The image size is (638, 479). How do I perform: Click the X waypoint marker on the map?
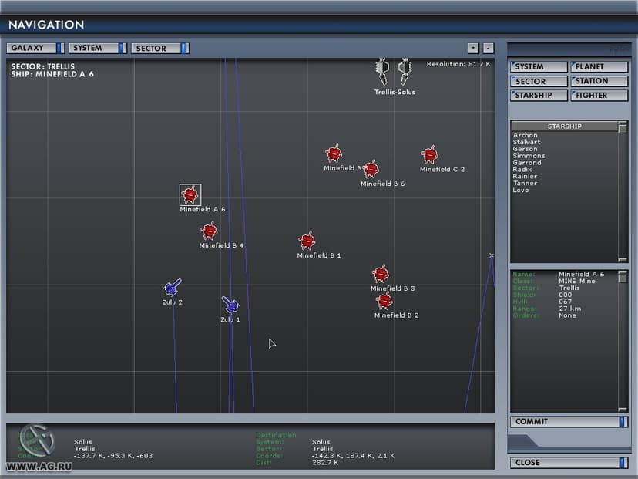(492, 255)
